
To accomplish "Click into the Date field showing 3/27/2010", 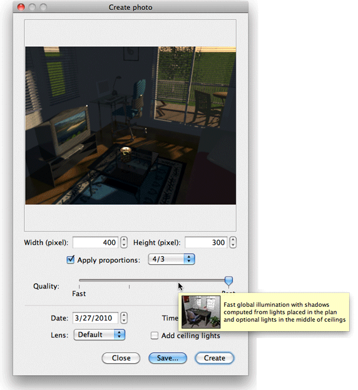I will click(x=95, y=318).
